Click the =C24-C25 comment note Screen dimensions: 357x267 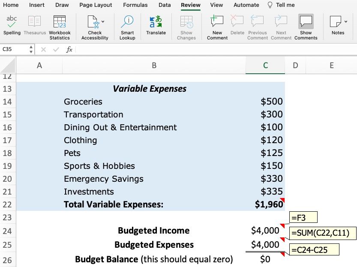314,250
